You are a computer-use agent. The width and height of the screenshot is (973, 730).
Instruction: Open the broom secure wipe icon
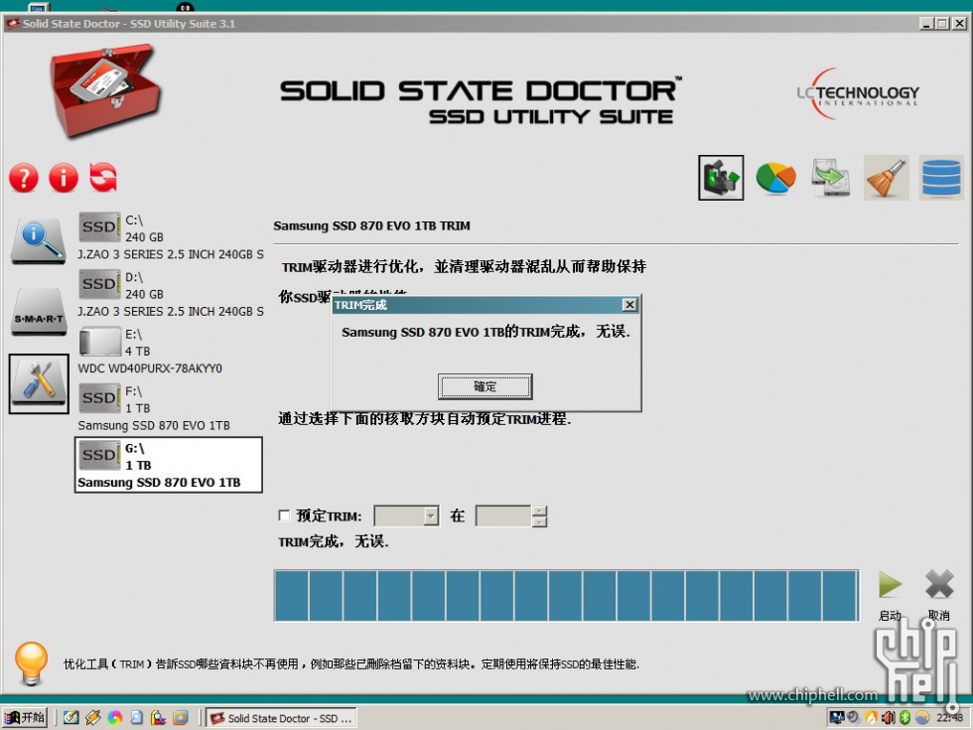pos(886,178)
